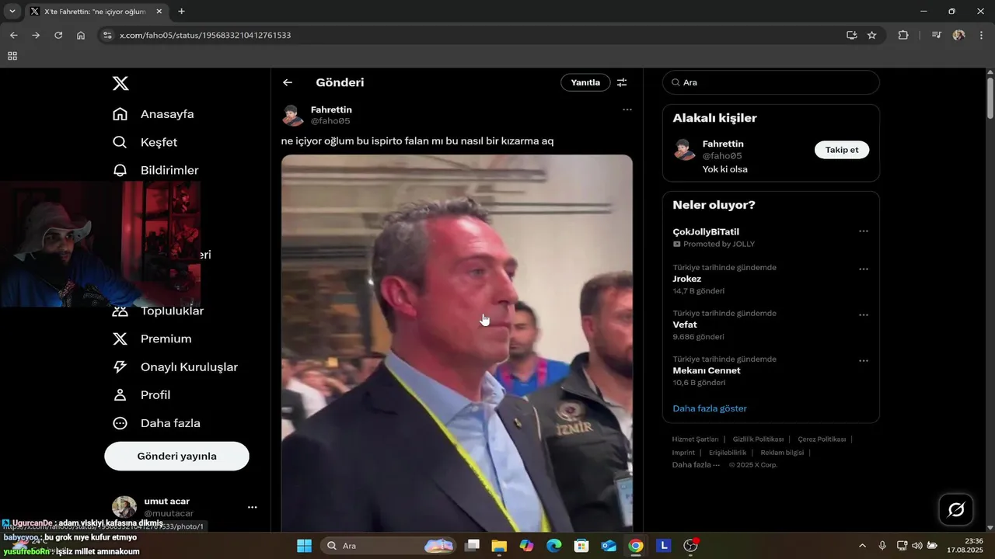This screenshot has width=995, height=559.
Task: Open the Jrokez trending topic
Action: [x=687, y=279]
